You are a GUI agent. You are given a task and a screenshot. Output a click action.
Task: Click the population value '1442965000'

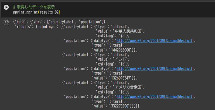(121, 50)
